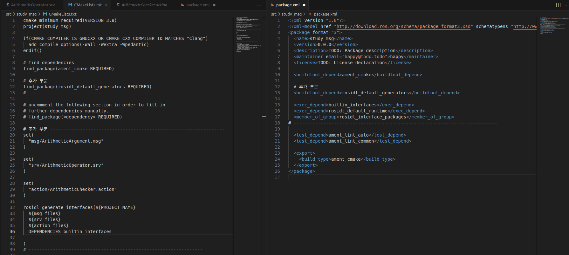Click '<description>TODO: Package description' line

pos(363,51)
